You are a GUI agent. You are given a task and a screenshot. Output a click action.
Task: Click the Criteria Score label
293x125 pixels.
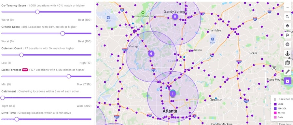pyautogui.click(x=10, y=27)
